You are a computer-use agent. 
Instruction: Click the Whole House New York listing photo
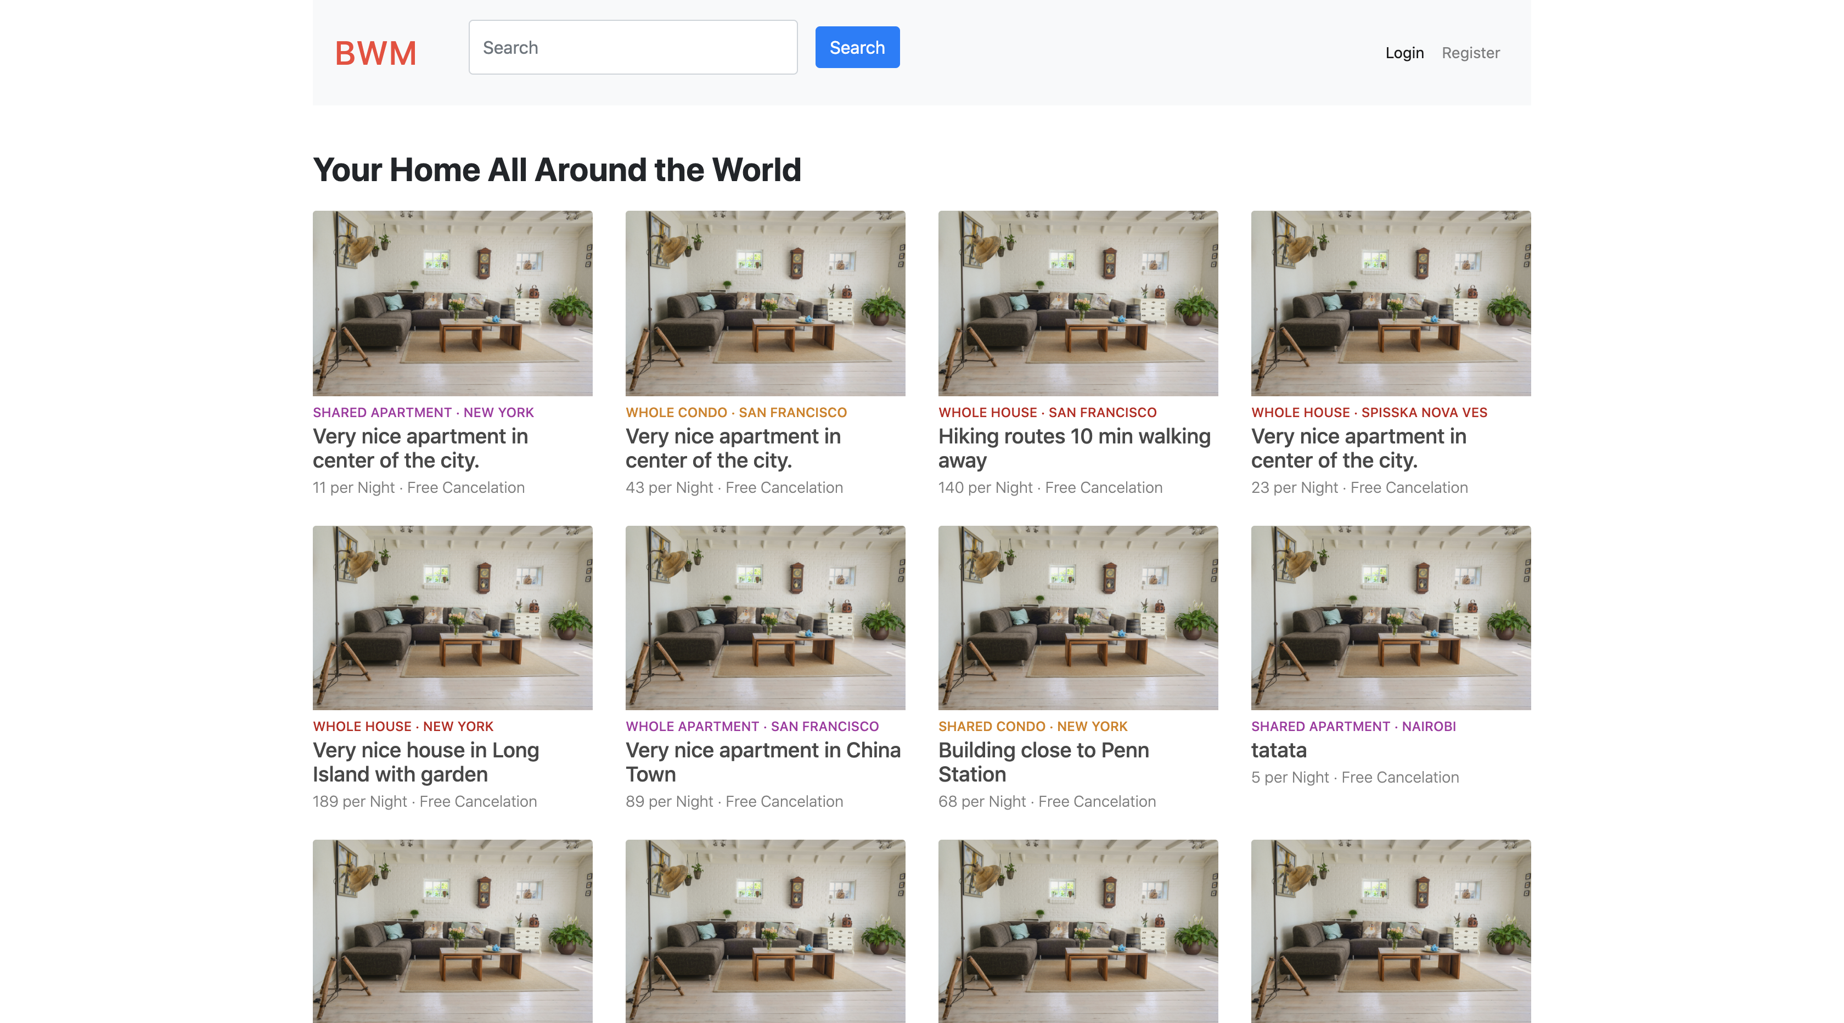tap(452, 618)
